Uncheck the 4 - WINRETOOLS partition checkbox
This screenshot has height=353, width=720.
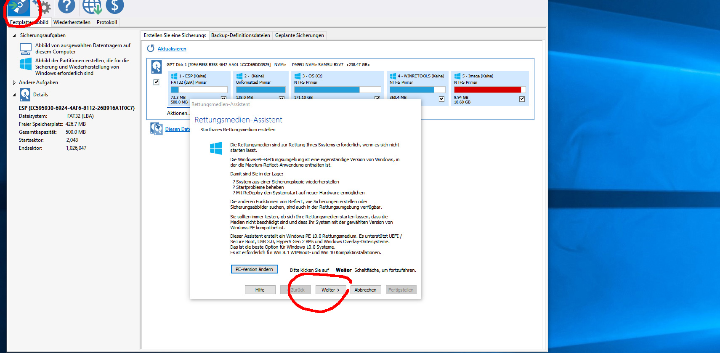[441, 99]
